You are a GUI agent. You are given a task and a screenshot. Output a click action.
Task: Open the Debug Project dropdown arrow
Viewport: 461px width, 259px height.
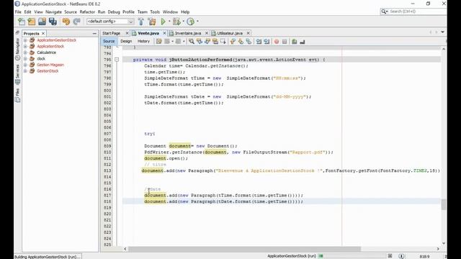184,22
